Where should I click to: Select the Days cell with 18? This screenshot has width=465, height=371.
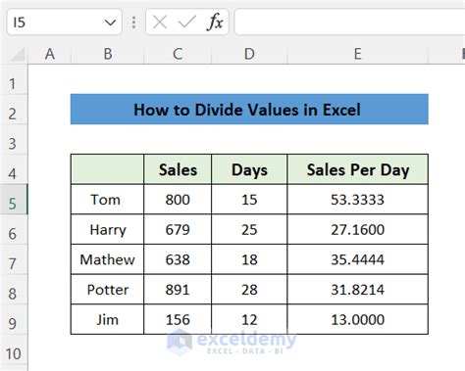pos(249,259)
